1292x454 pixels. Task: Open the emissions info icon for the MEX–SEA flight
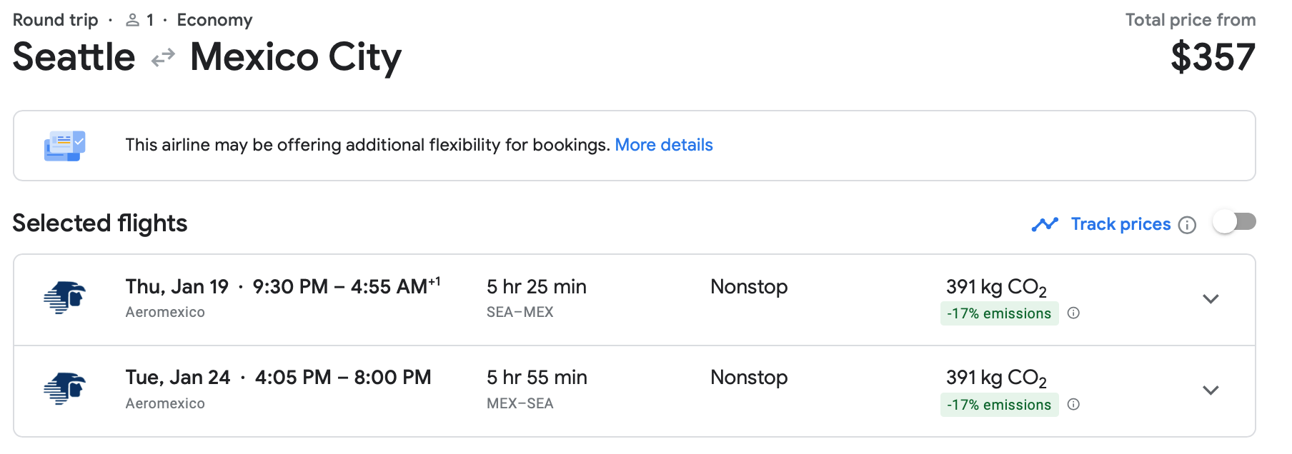1073,404
